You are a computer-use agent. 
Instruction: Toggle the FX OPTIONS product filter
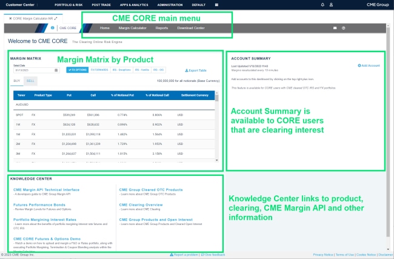(77, 70)
